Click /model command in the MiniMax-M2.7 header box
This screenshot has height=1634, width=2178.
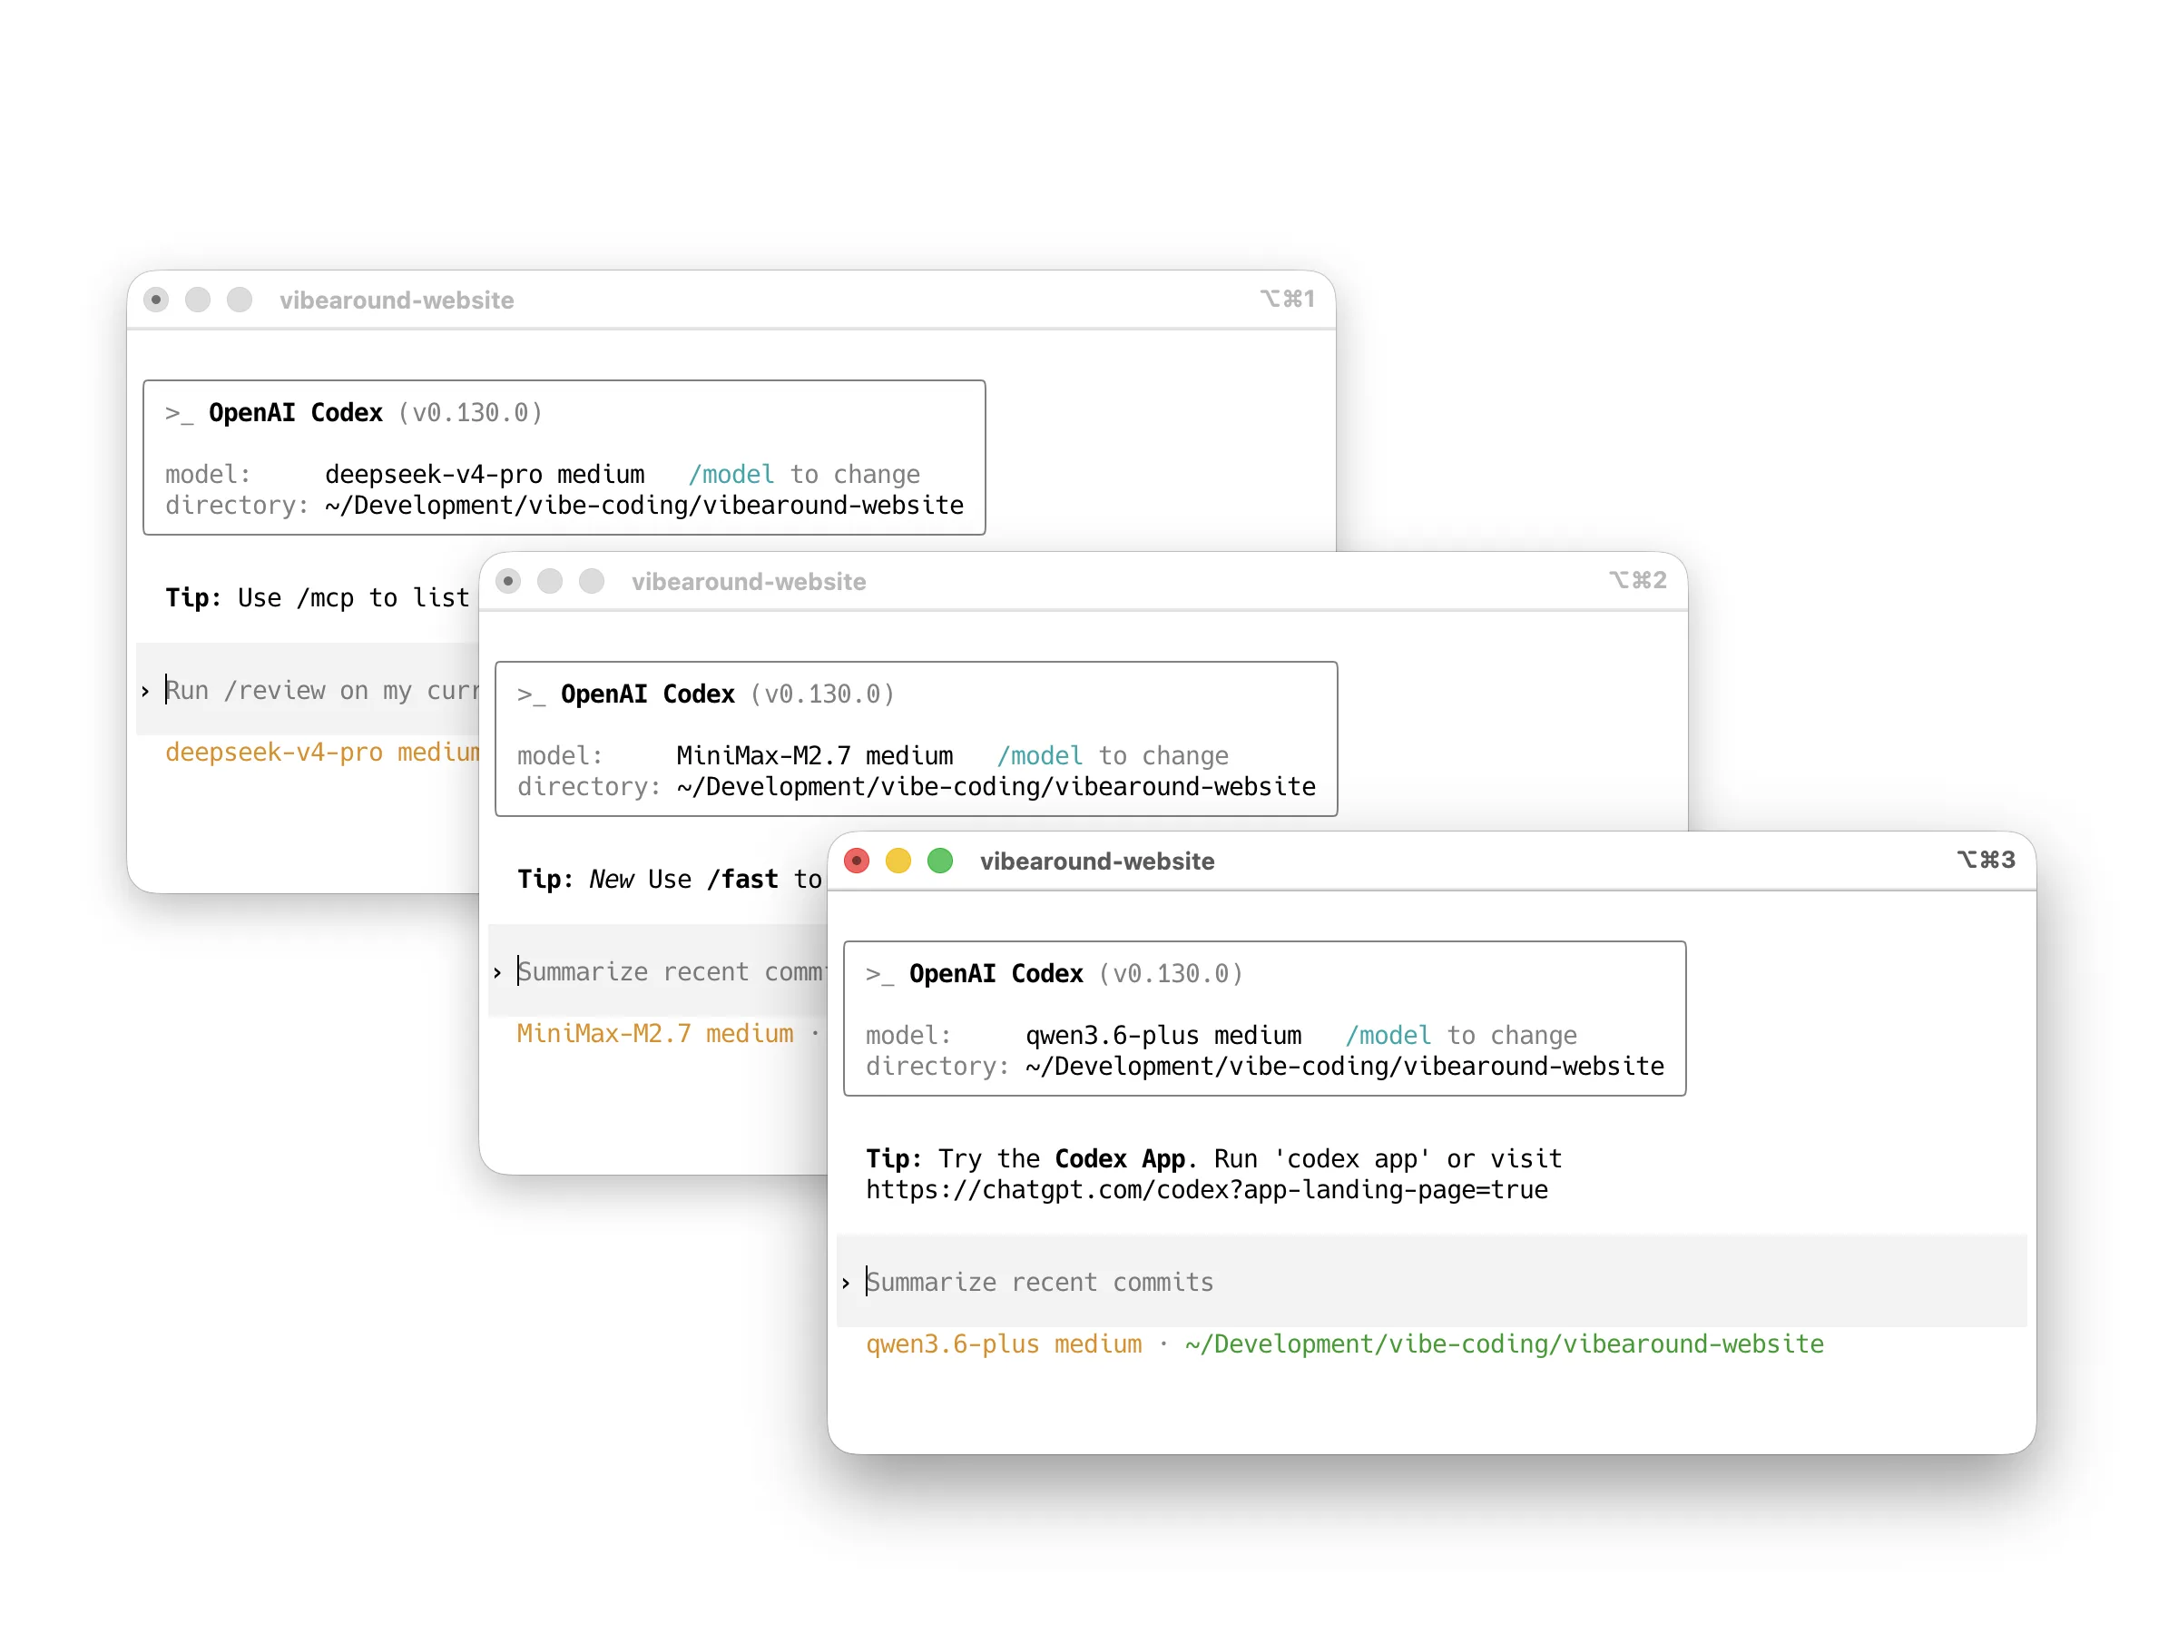[x=1040, y=755]
